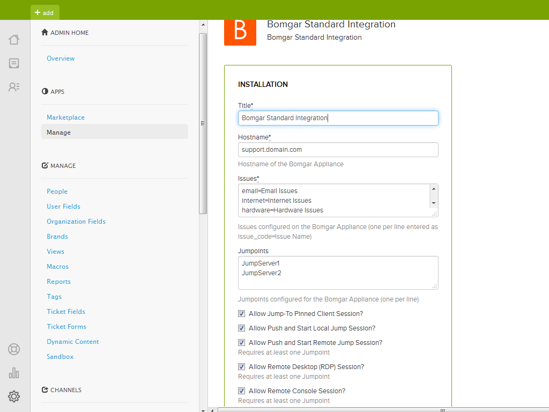Click the sidebar scrollbar up arrow

(203, 25)
